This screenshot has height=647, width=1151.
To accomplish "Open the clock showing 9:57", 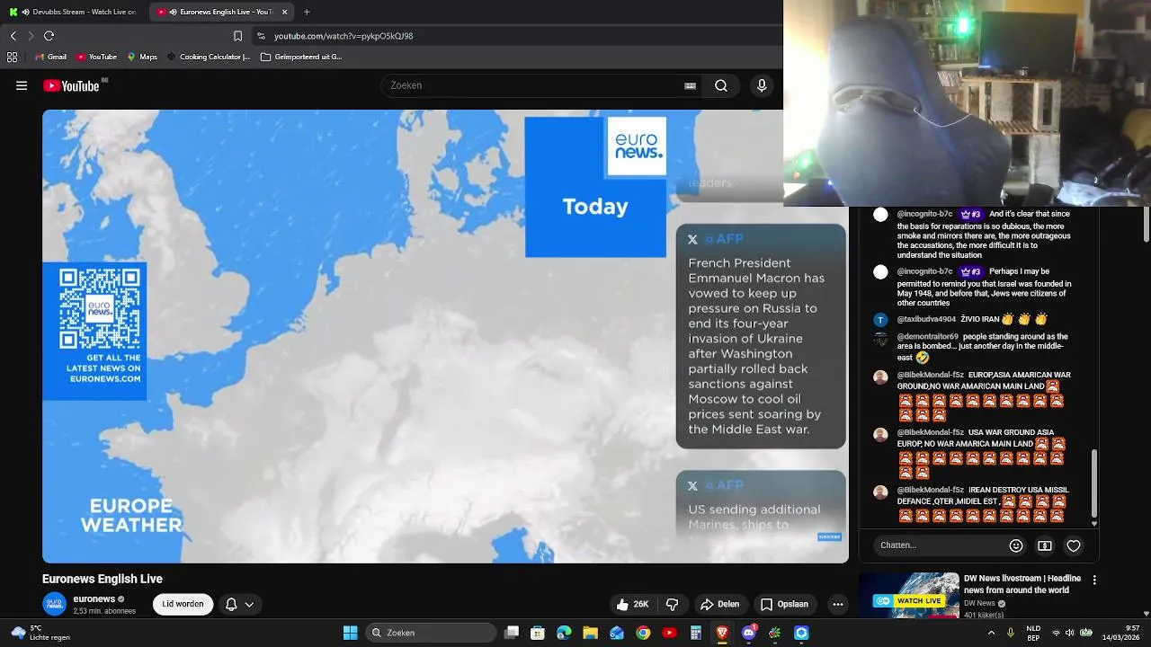I will (x=1122, y=633).
